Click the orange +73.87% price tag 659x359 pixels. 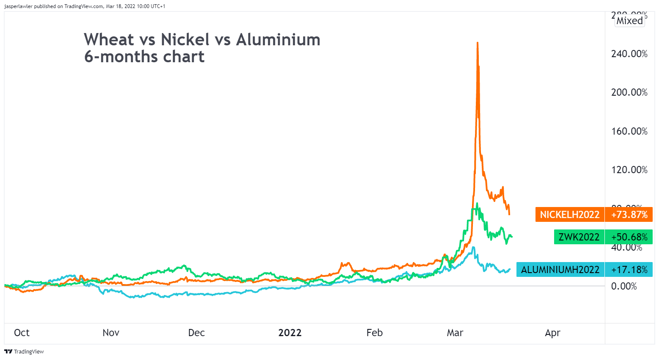click(629, 215)
